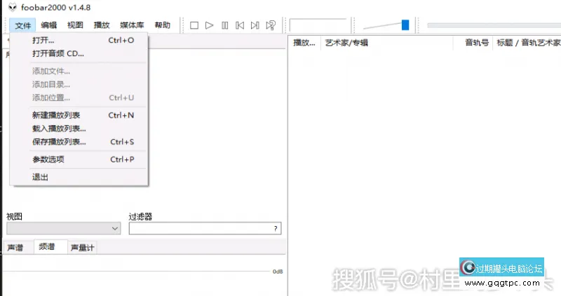Expand the 视图 dropdown box
The height and width of the screenshot is (296, 561).
tap(63, 229)
